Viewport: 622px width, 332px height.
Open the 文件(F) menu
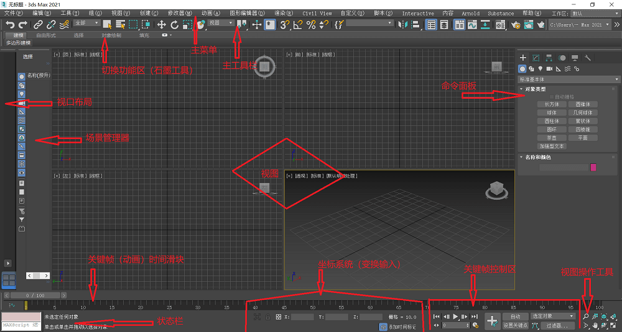click(14, 13)
